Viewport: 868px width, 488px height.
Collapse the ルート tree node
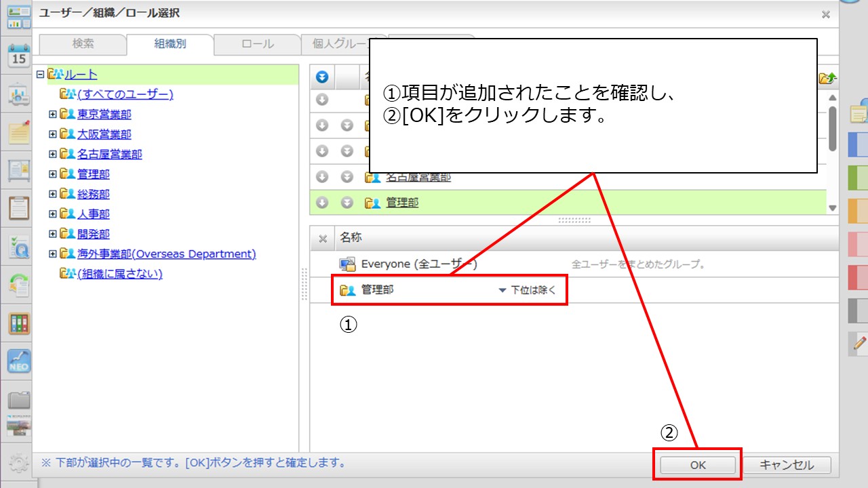pyautogui.click(x=40, y=75)
